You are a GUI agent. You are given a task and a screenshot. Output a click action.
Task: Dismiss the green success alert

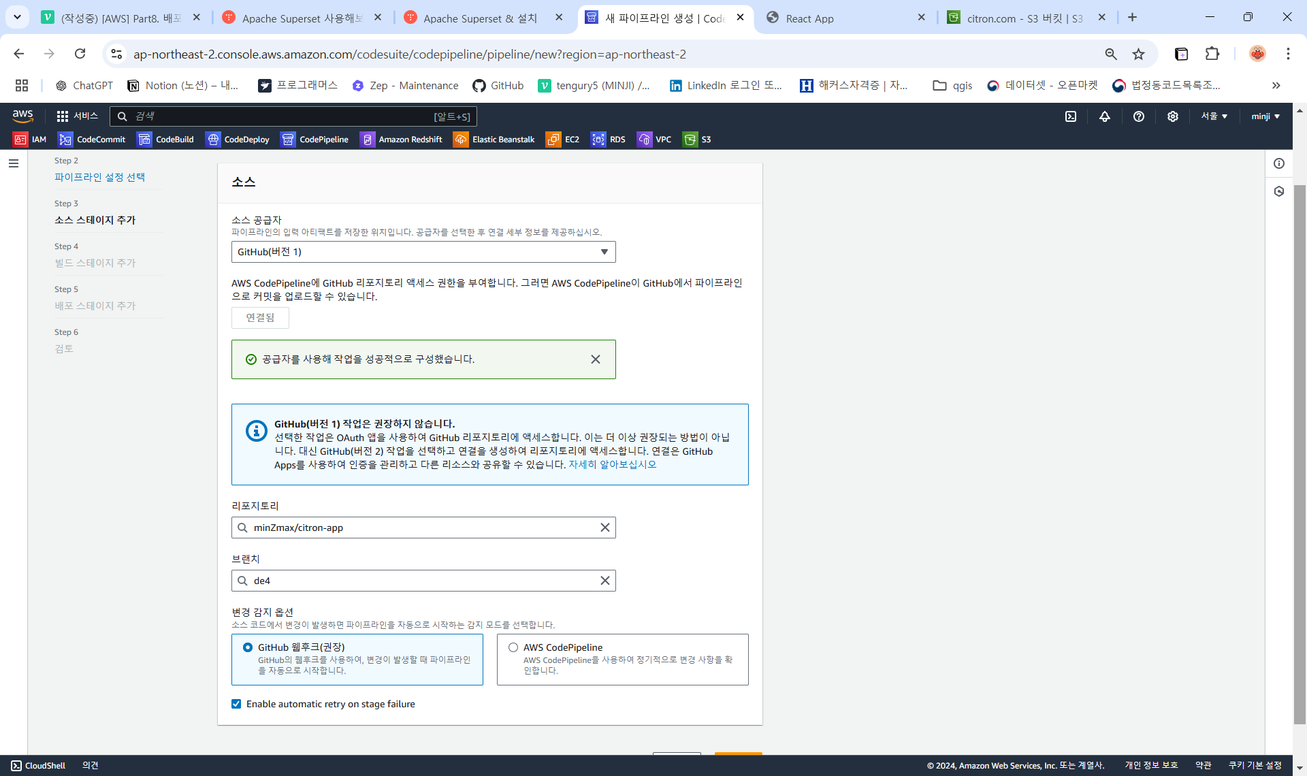coord(596,359)
